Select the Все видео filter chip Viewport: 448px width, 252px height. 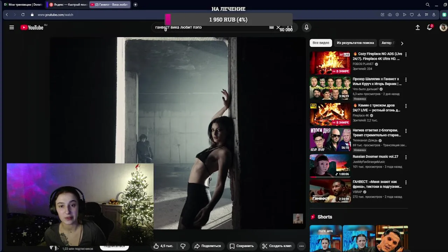[321, 43]
